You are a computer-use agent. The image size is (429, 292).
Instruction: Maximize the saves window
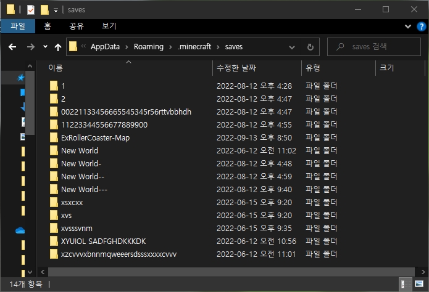(x=386, y=10)
